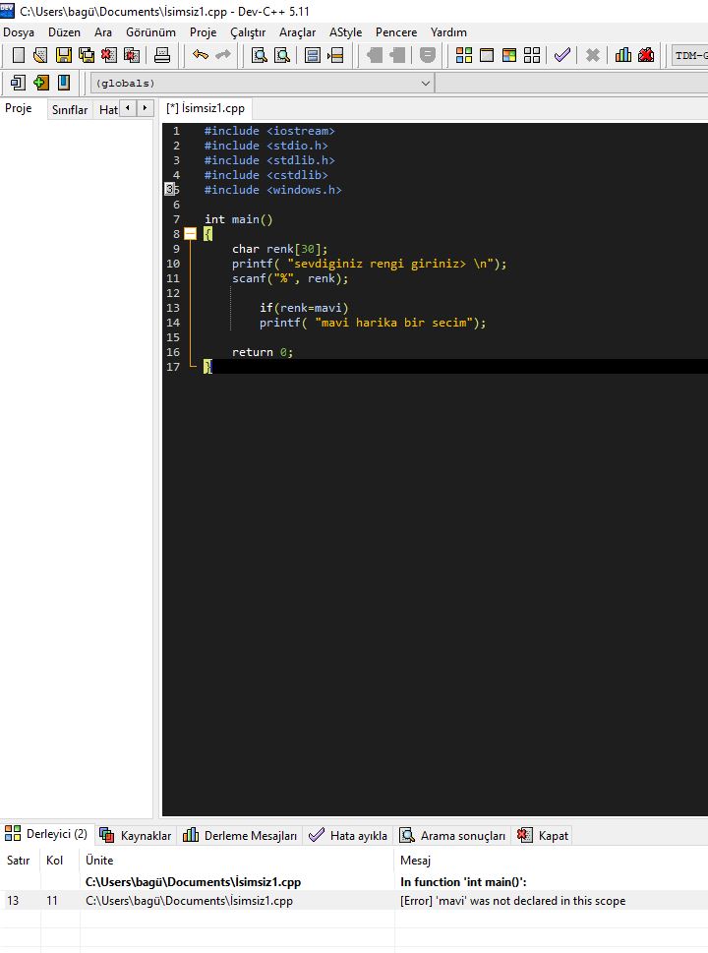Image resolution: width=708 pixels, height=953 pixels.
Task: Click the 'return 0;' line in editor
Action: pos(263,352)
